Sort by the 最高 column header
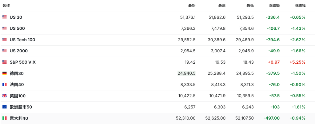The height and width of the screenshot is (124, 315). click(x=222, y=6)
